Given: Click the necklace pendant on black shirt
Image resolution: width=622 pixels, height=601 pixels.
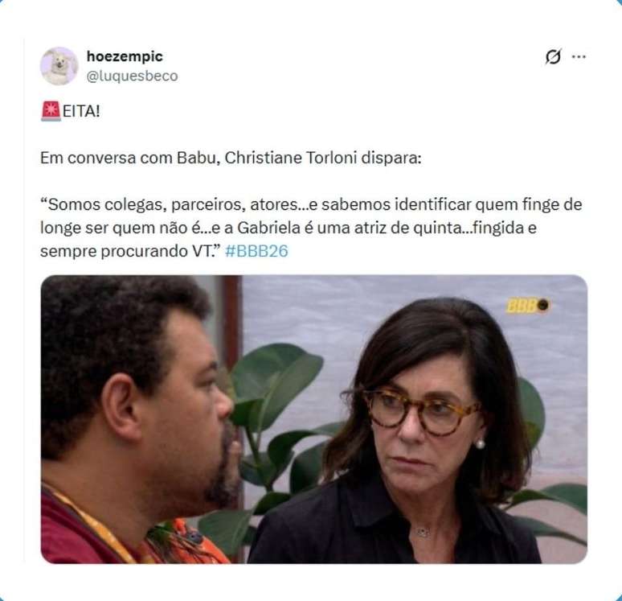Looking at the screenshot, I should [423, 532].
